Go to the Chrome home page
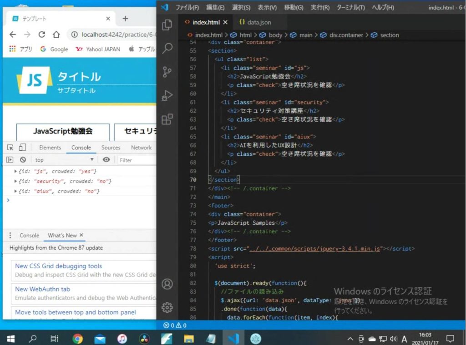Image resolution: width=466 pixels, height=345 pixels. (56, 34)
